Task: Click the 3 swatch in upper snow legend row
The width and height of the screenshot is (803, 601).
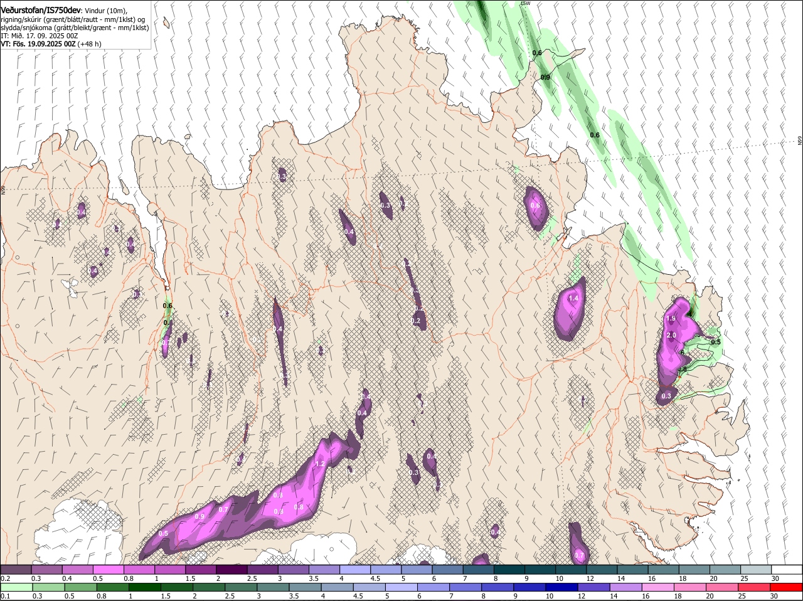Action: pyautogui.click(x=293, y=570)
